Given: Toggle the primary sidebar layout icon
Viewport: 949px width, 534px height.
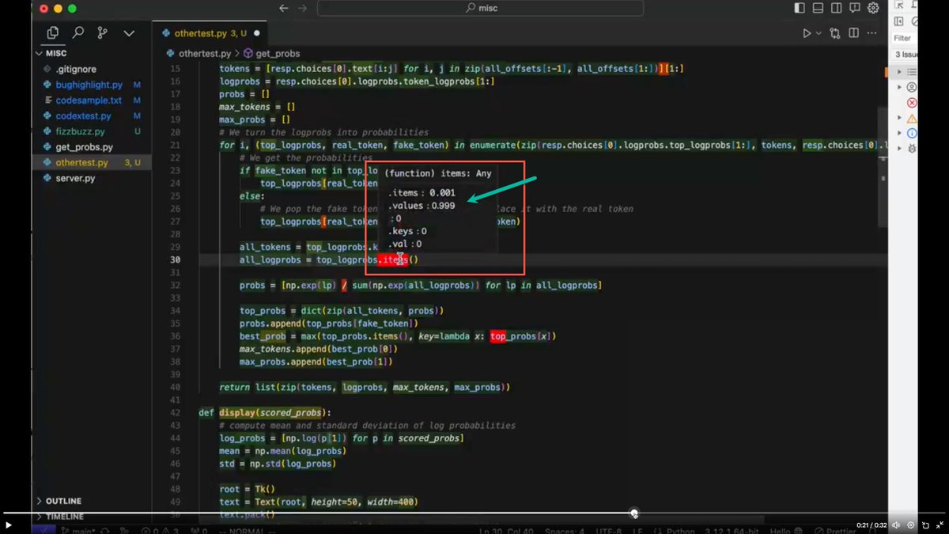Looking at the screenshot, I should [x=800, y=8].
